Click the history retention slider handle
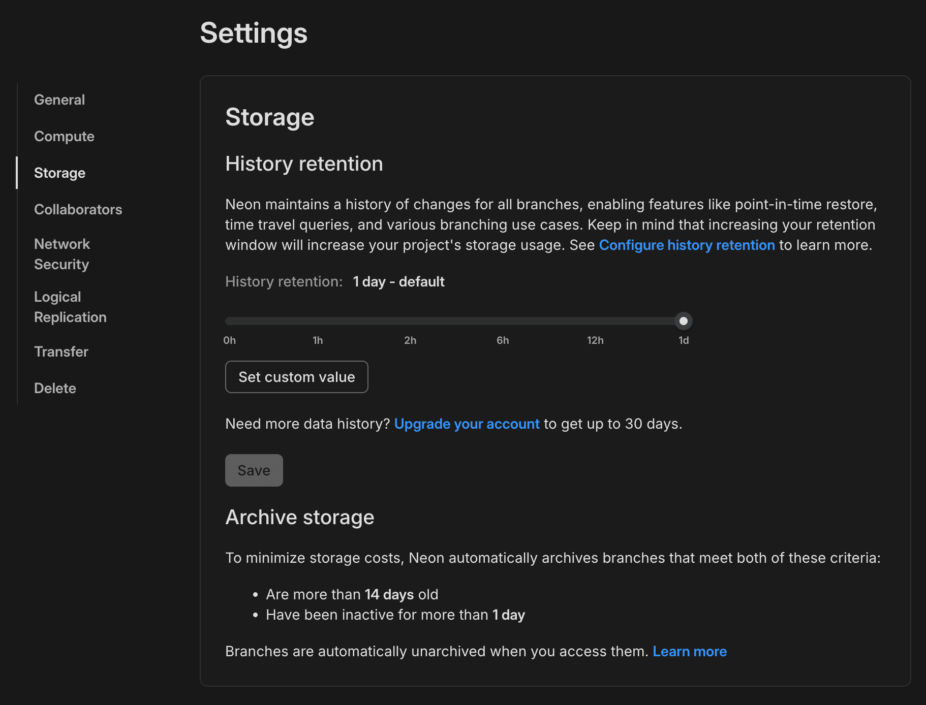926x705 pixels. pos(683,321)
